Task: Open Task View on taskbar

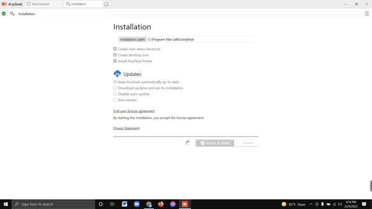Action: 112,204
